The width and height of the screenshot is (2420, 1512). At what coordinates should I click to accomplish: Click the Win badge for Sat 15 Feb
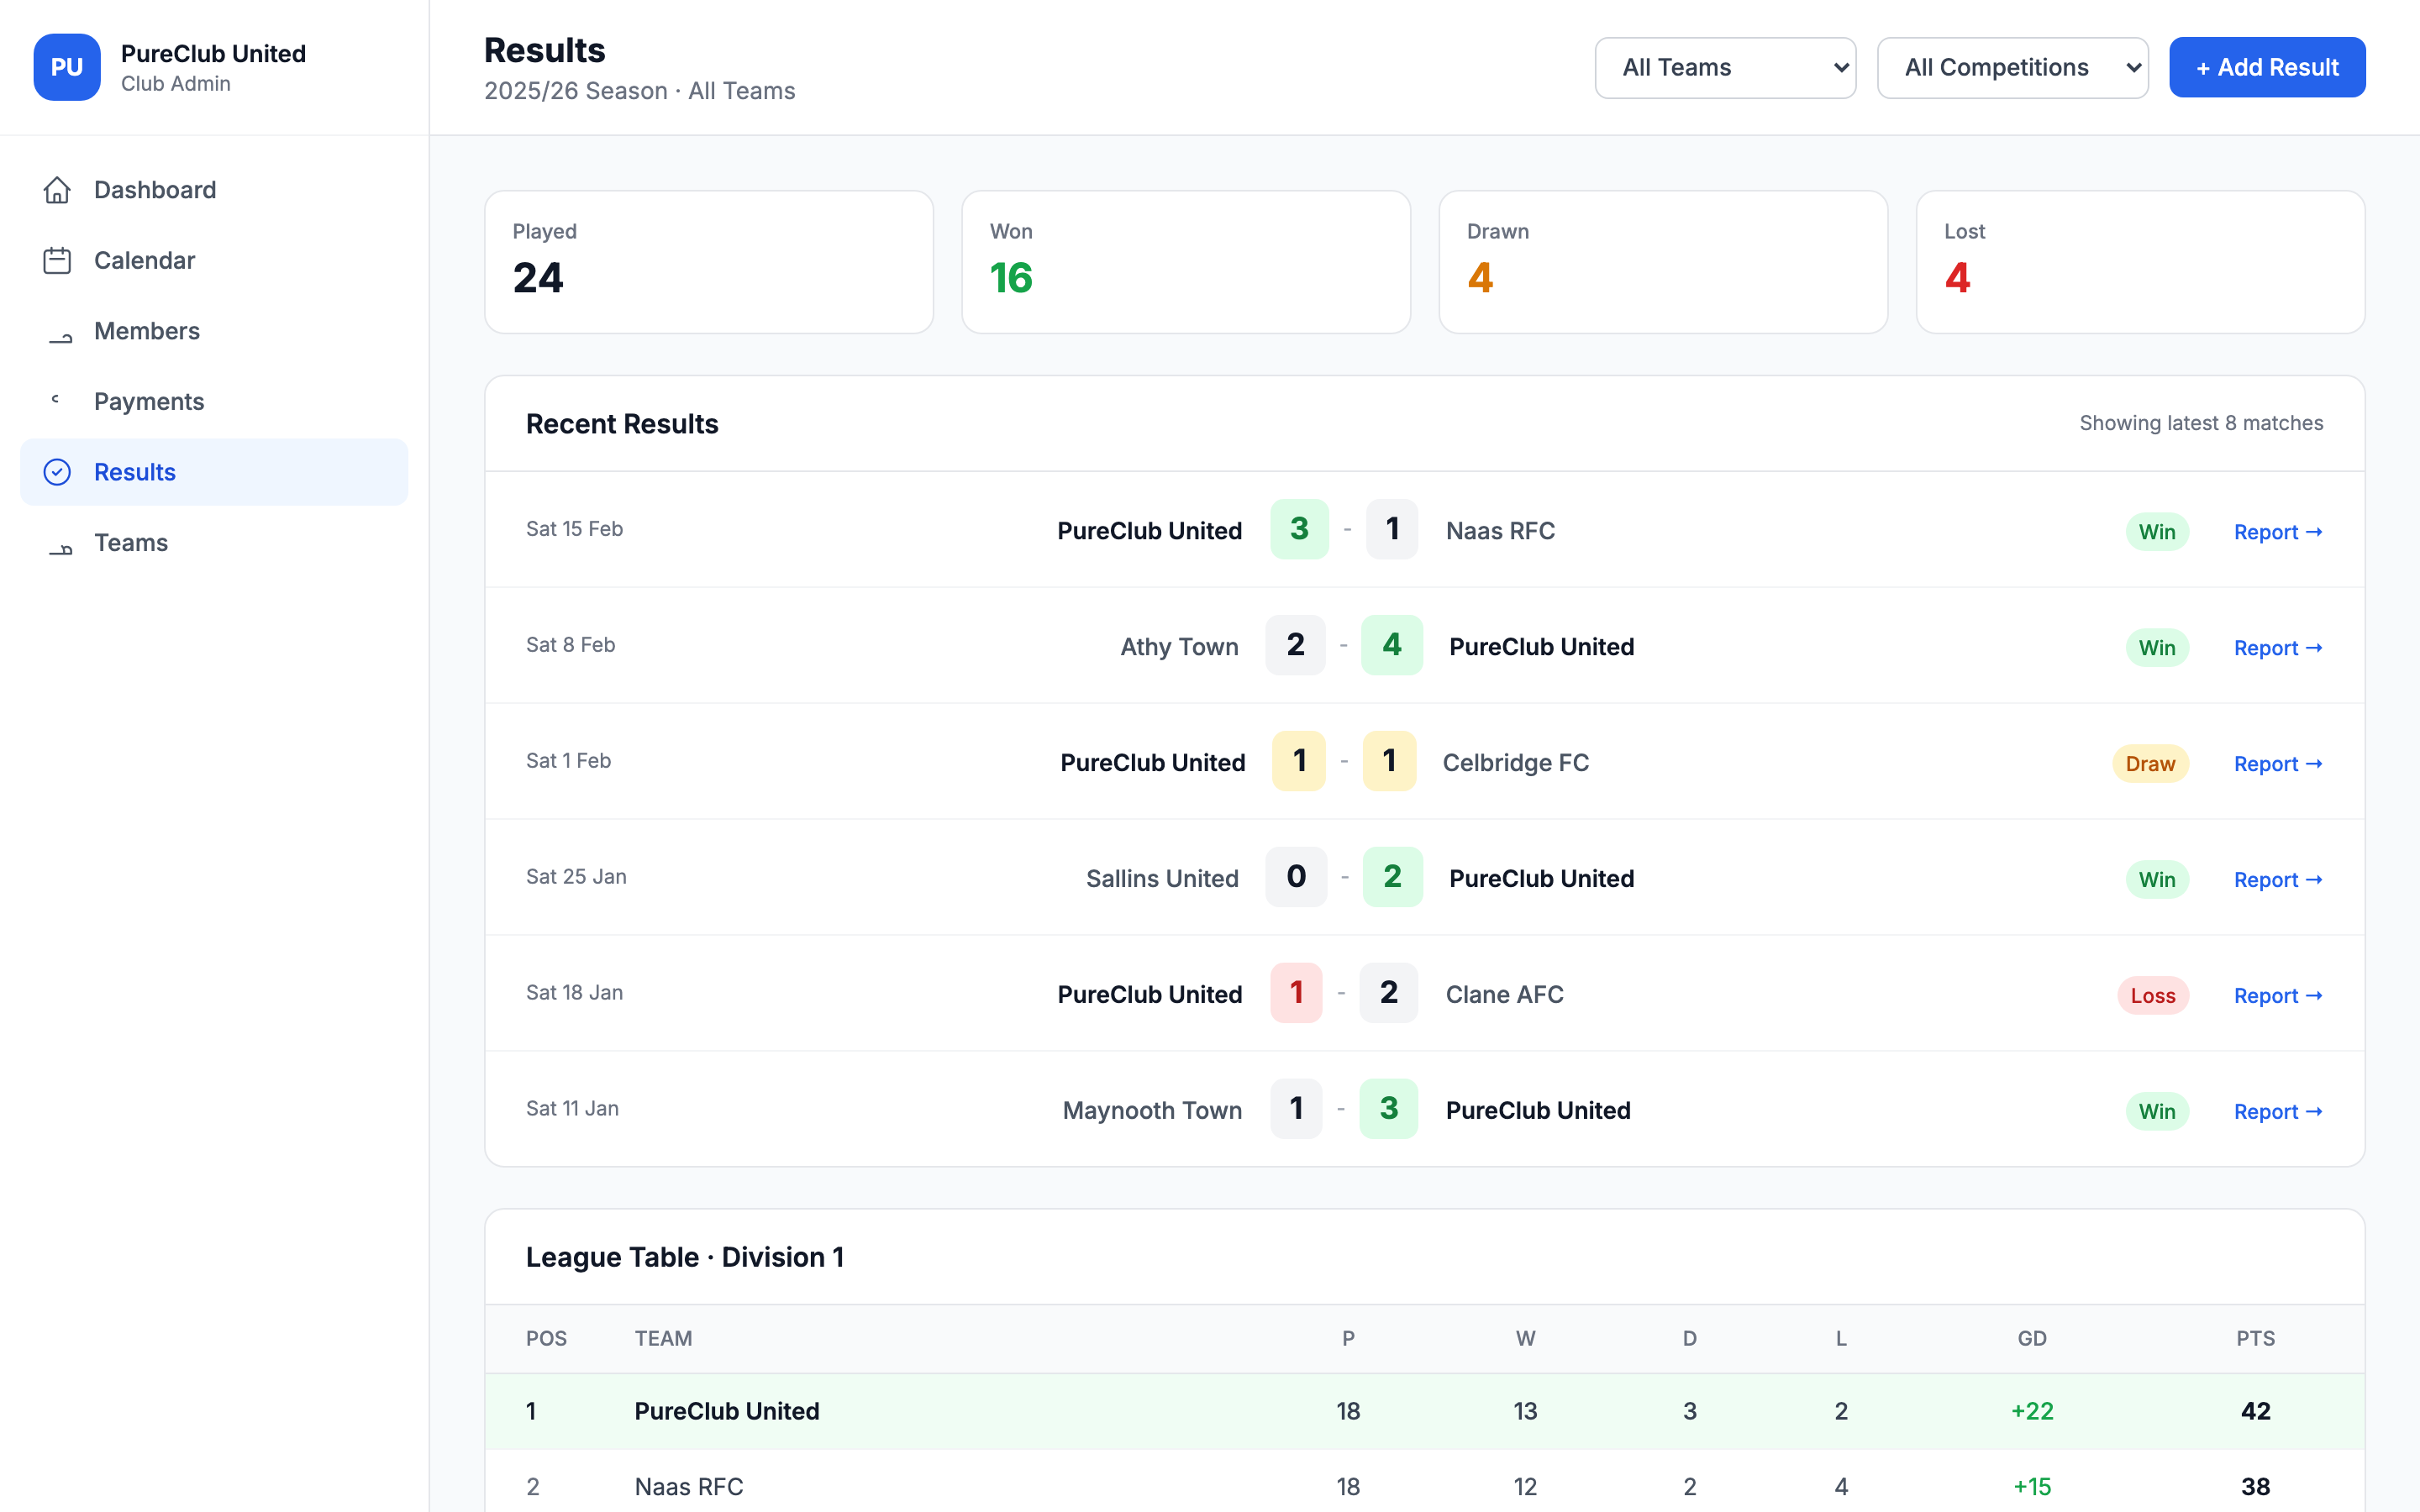pyautogui.click(x=2157, y=532)
